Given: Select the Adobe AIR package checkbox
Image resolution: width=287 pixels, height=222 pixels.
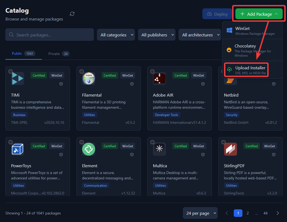Looking at the screenshot, I should click(152, 71).
